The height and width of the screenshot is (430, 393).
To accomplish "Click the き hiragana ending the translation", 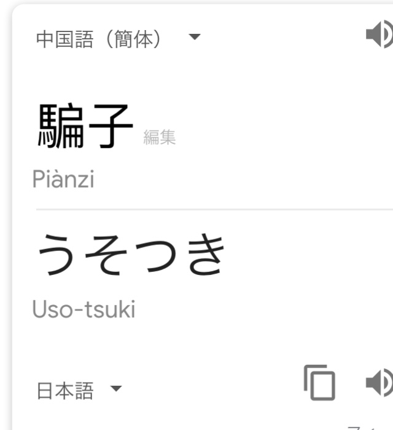I will pos(206,254).
